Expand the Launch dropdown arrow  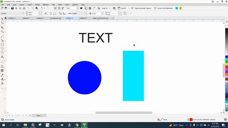coord(129,8)
